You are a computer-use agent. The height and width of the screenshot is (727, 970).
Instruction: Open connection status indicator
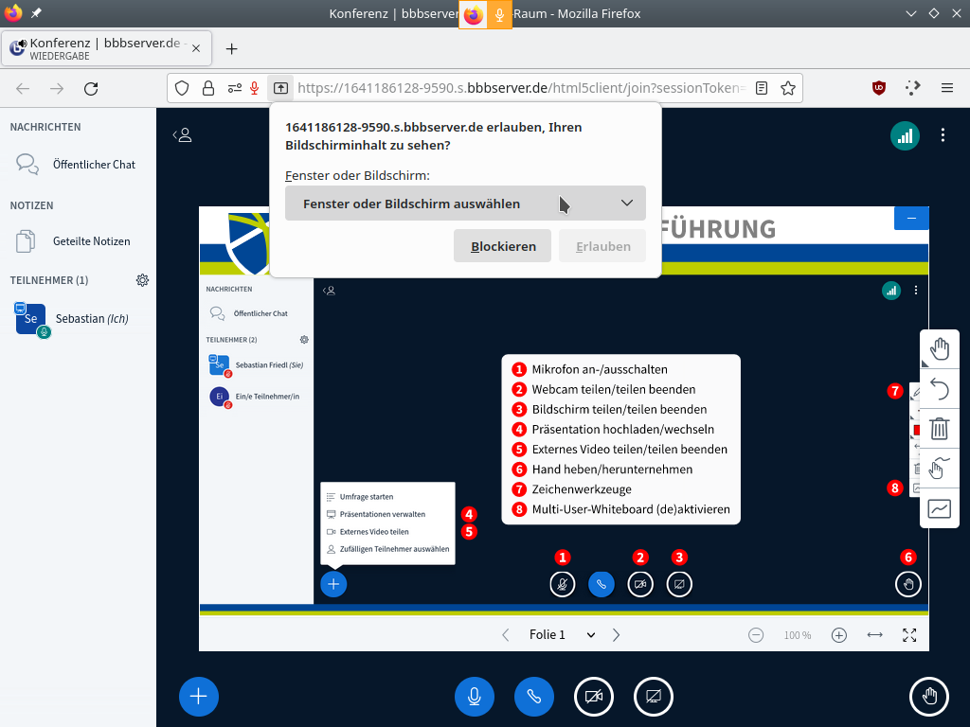tap(905, 135)
